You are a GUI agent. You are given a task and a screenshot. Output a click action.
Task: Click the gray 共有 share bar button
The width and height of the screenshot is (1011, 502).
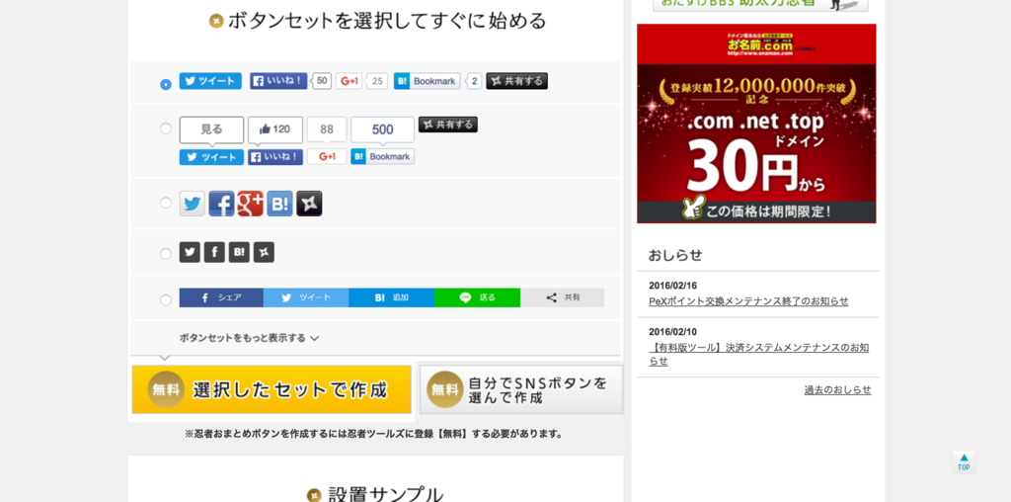[562, 297]
